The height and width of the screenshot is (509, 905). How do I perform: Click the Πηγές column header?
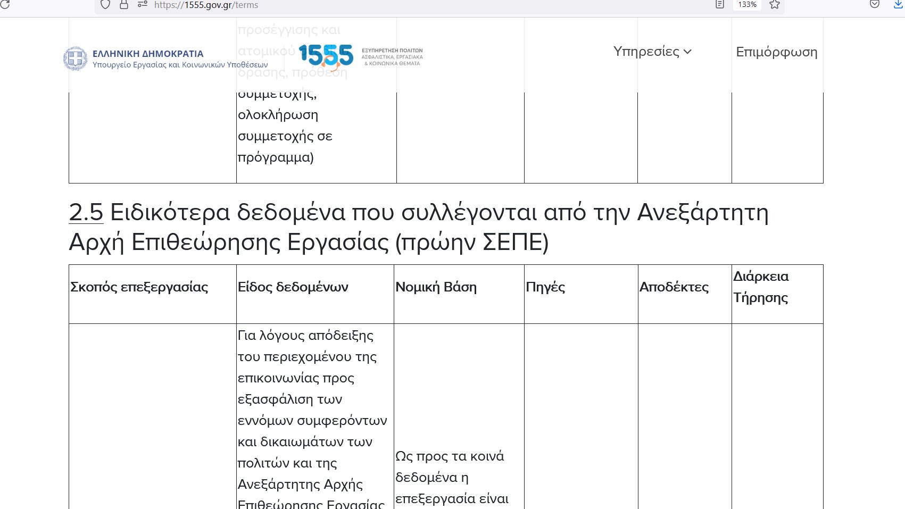pyautogui.click(x=545, y=287)
